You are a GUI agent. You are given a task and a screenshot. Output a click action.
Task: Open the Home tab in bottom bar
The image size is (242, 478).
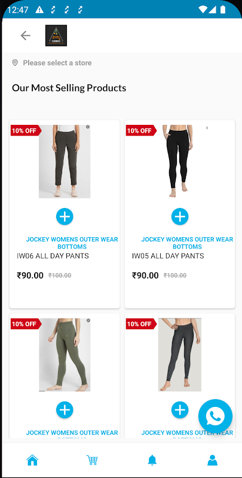click(32, 459)
